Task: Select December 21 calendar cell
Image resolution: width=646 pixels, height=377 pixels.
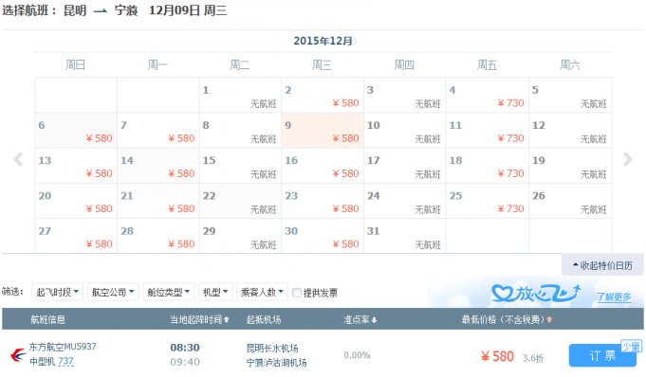Action: (x=158, y=201)
